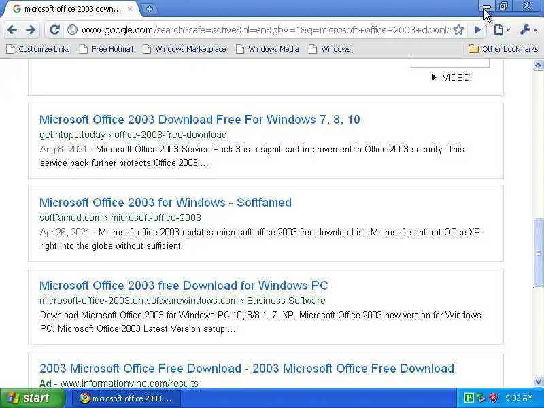This screenshot has height=408, width=544.
Task: Open the wrench tools menu
Action: pos(528,30)
